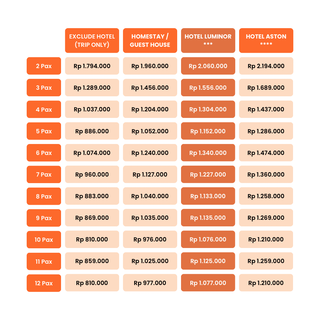Select the Rp 1.204.000 homestay price

pyautogui.click(x=150, y=109)
